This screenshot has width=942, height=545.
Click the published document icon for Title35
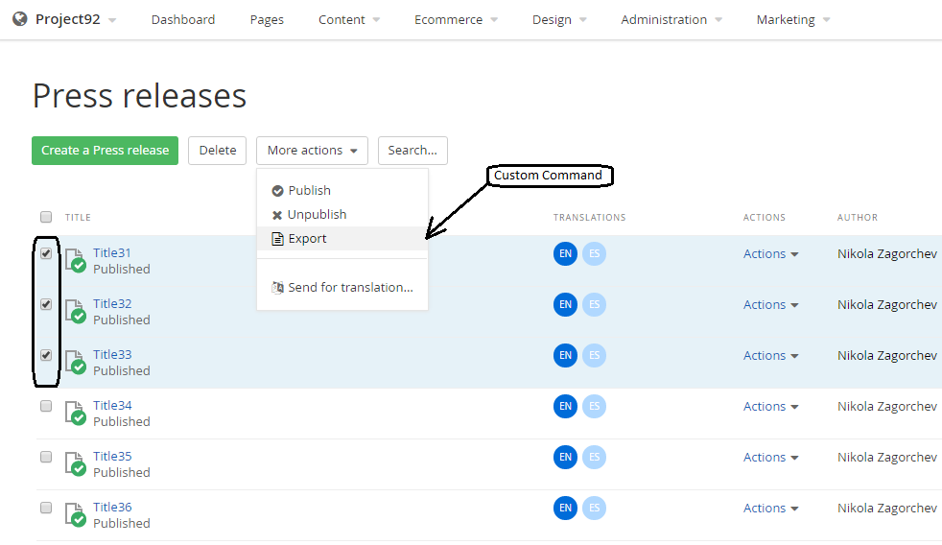point(76,463)
